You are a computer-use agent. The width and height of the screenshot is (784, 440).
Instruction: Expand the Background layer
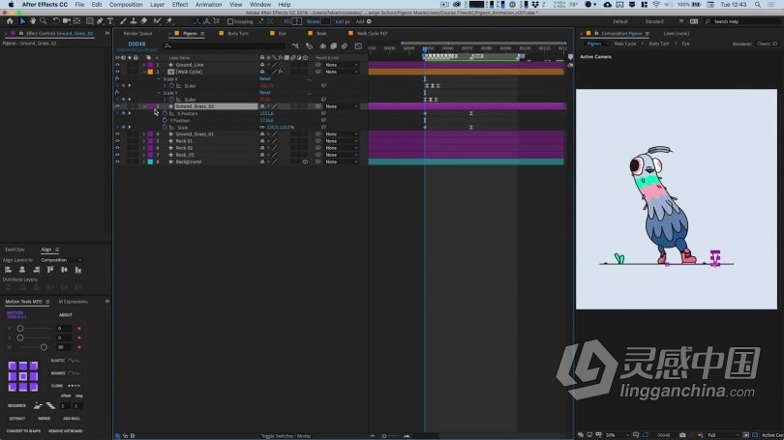(144, 161)
